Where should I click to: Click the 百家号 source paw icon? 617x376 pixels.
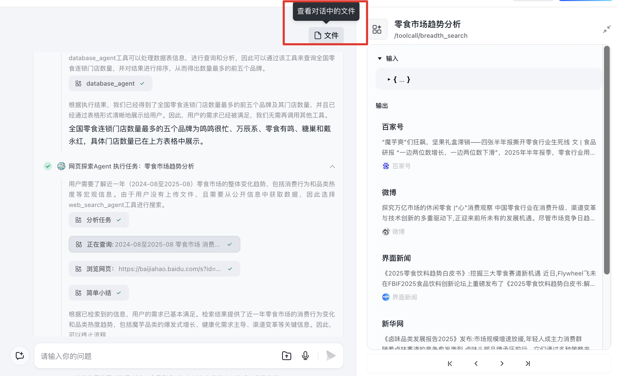(x=386, y=166)
